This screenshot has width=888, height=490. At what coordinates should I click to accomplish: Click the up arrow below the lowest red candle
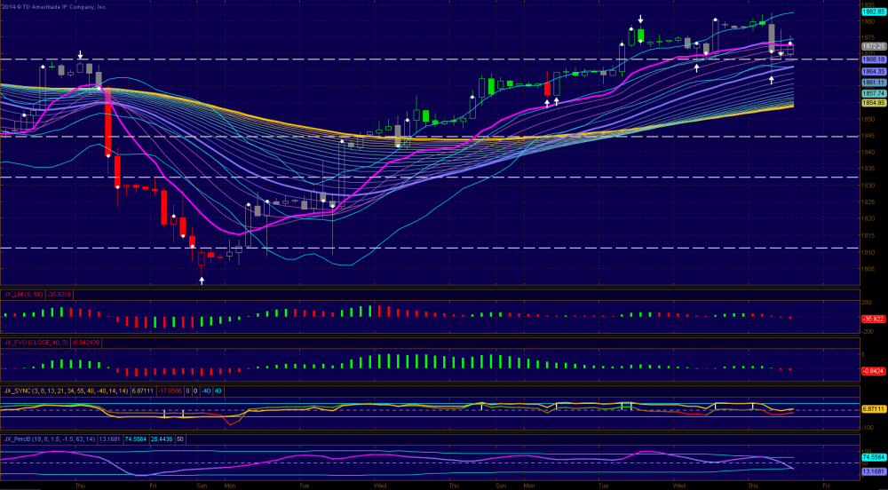pyautogui.click(x=202, y=280)
